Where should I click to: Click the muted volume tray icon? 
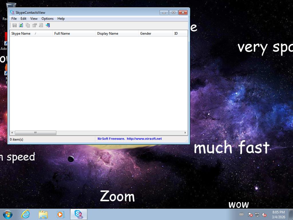(264, 215)
